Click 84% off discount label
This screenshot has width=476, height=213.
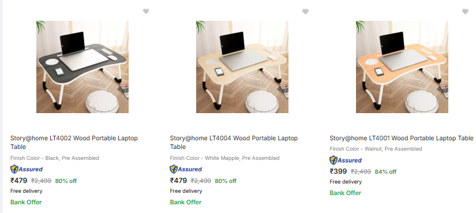385,171
